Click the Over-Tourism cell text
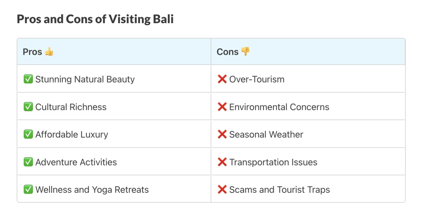430x217 pixels. 257,79
